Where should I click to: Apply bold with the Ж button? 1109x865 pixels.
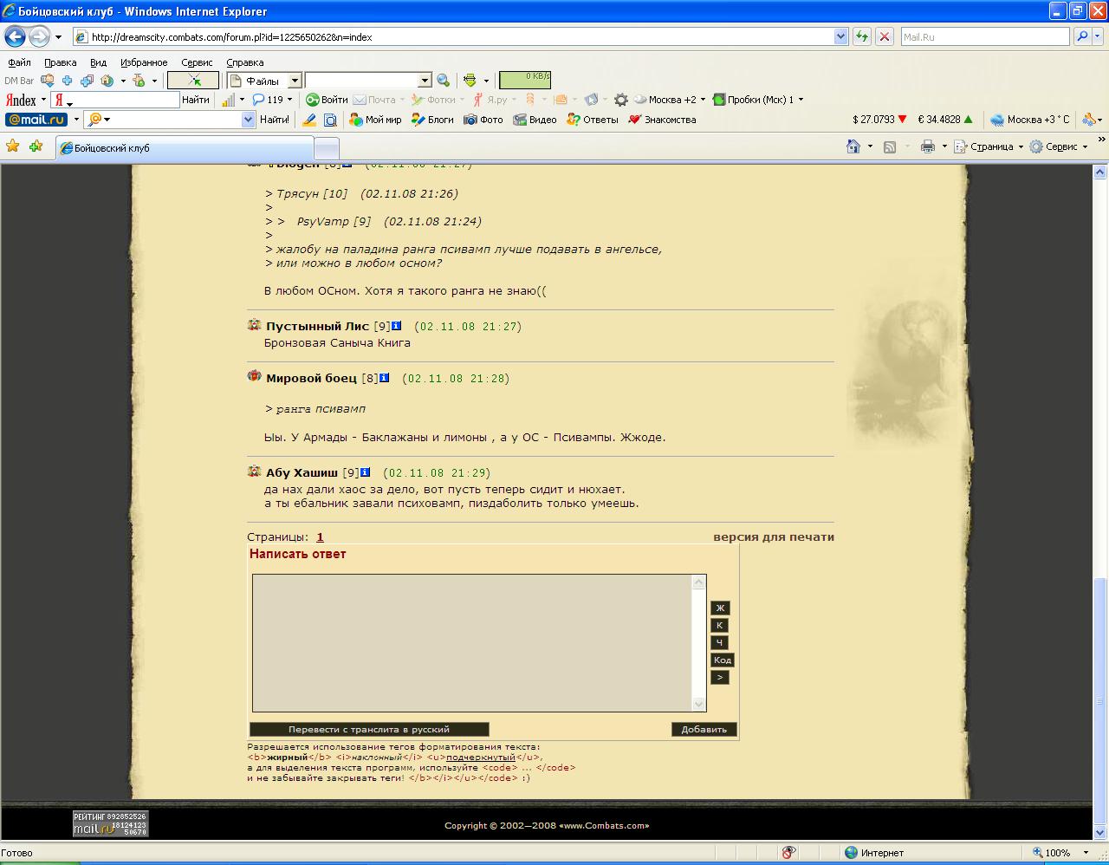coord(719,608)
